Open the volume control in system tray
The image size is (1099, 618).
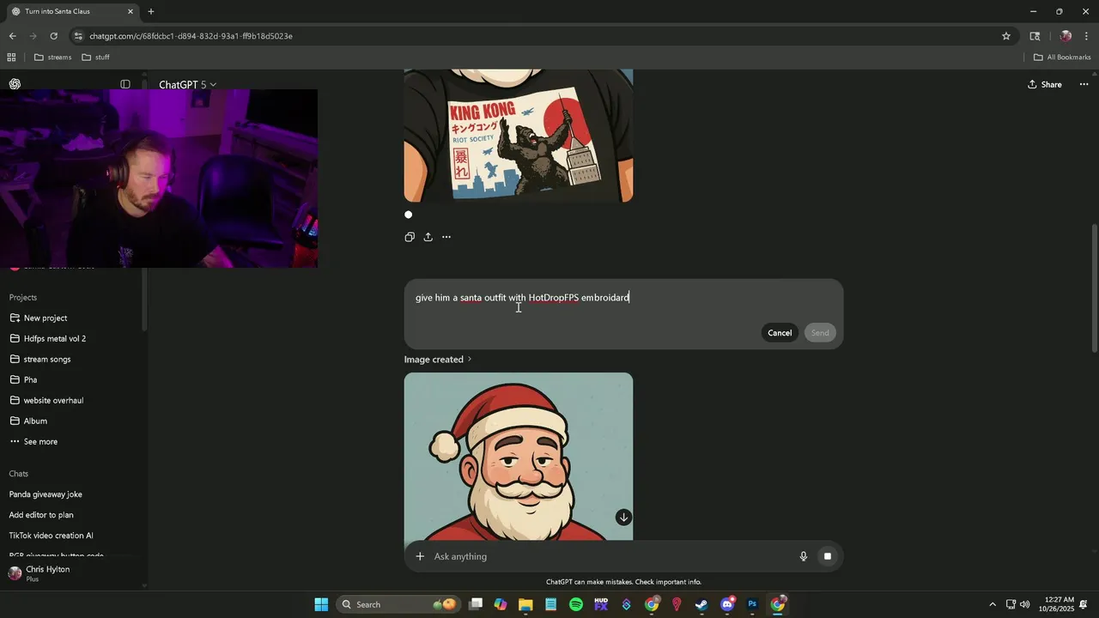(1024, 604)
